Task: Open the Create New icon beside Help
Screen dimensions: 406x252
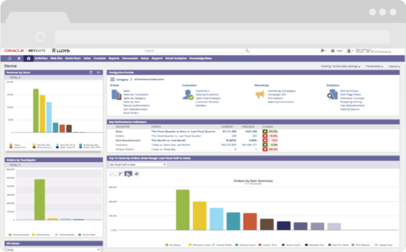Action: [x=323, y=51]
